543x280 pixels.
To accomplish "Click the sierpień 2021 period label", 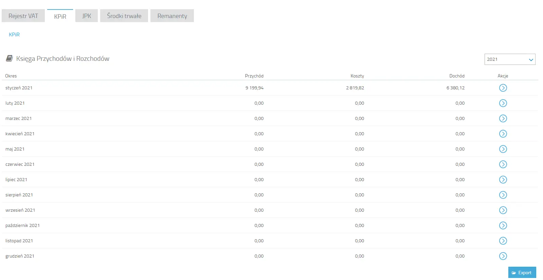I will coord(19,195).
